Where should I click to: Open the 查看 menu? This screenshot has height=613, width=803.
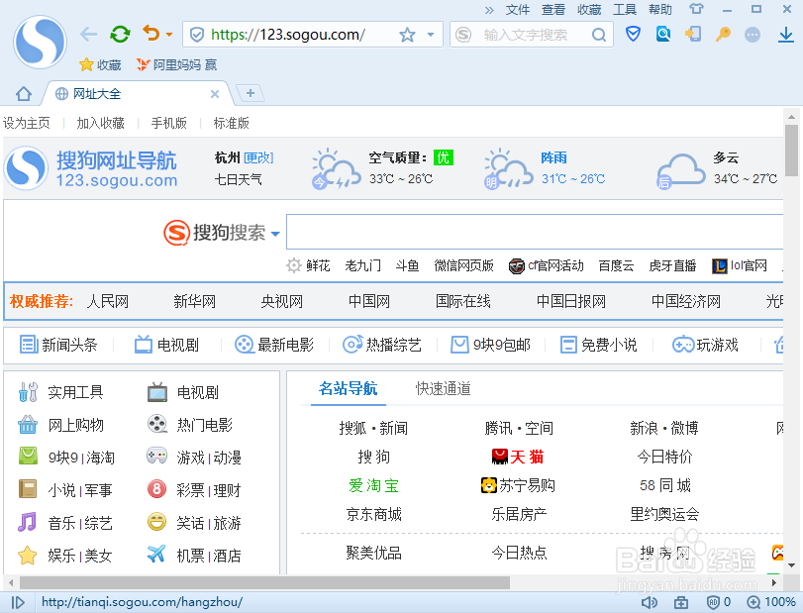(x=553, y=10)
